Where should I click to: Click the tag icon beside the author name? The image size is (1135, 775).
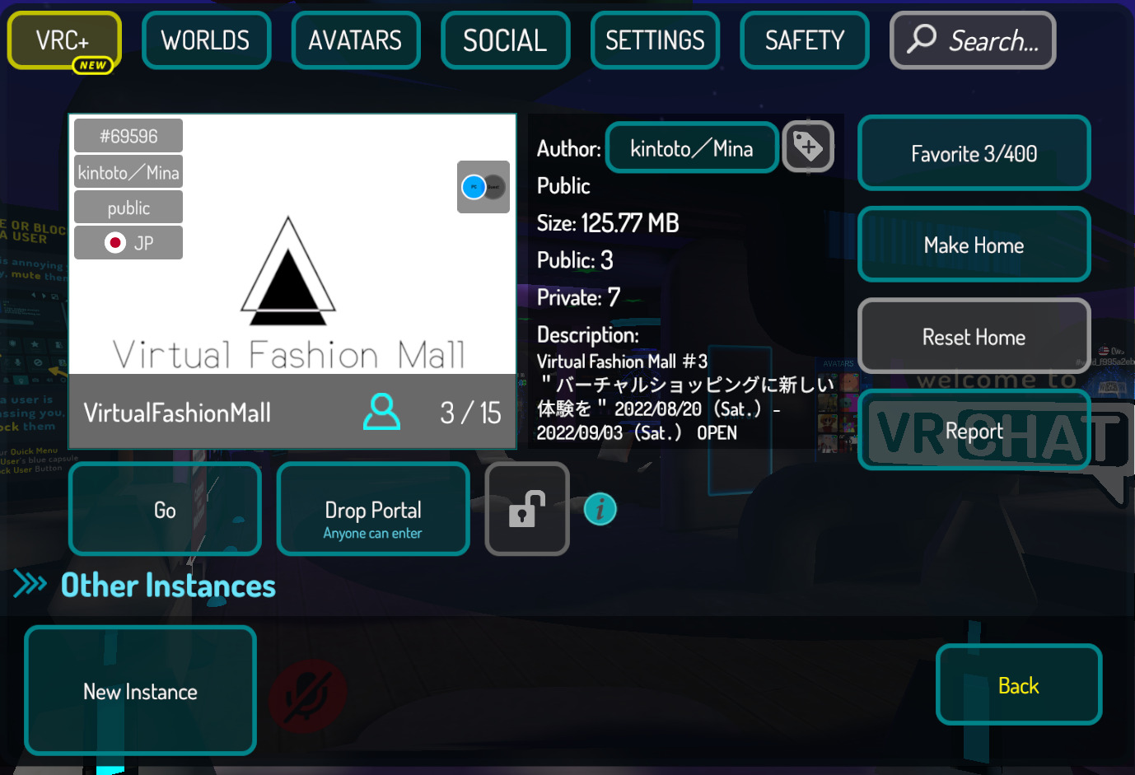tap(808, 146)
